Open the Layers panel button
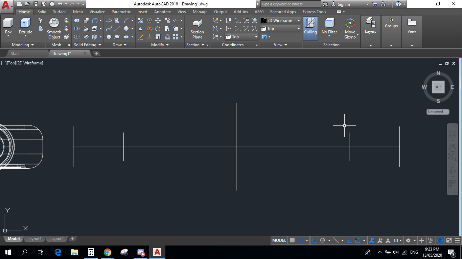 370,26
